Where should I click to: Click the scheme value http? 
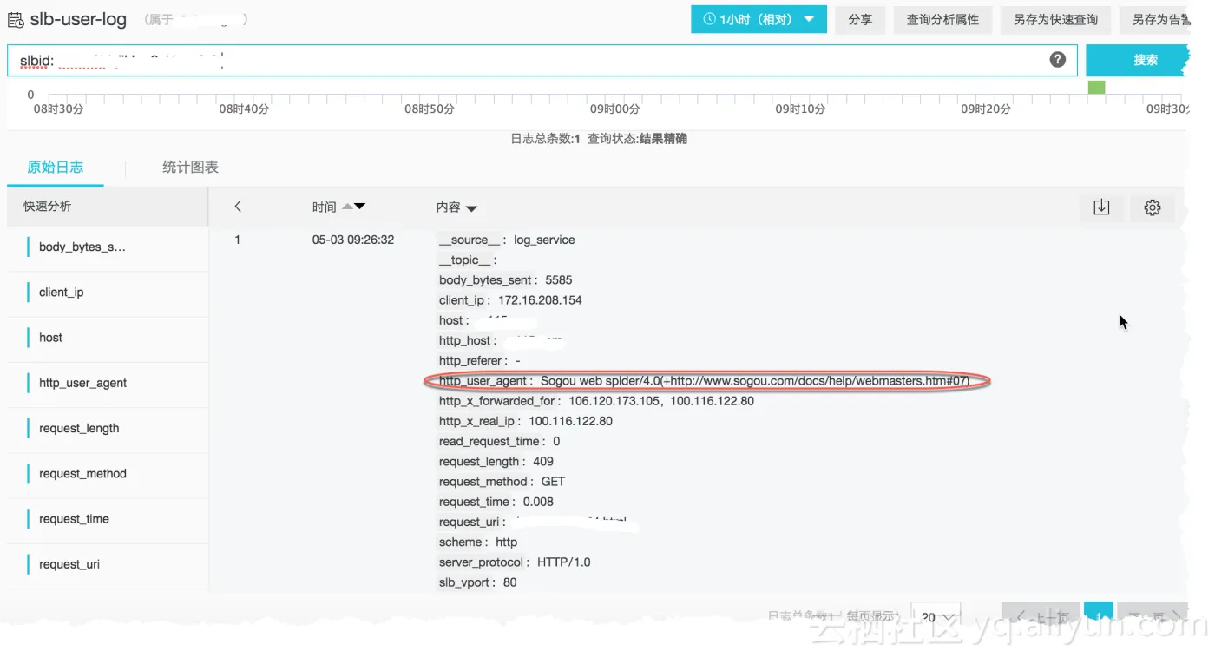(506, 542)
